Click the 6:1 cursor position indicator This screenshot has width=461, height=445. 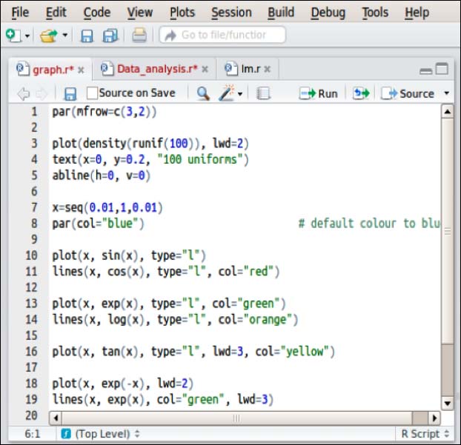[33, 434]
